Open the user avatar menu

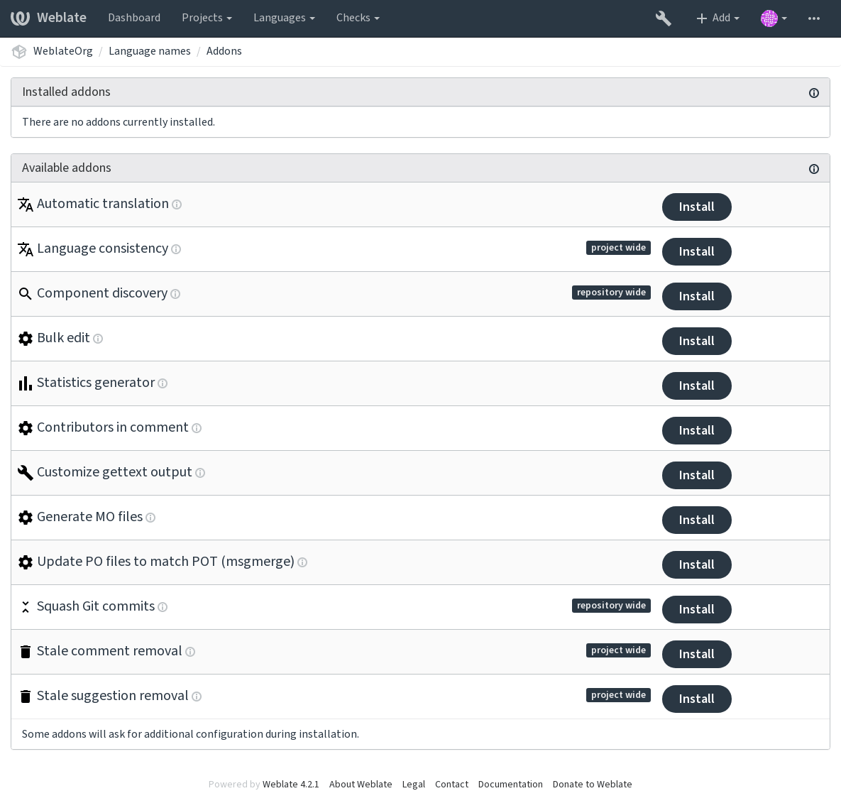pos(774,18)
